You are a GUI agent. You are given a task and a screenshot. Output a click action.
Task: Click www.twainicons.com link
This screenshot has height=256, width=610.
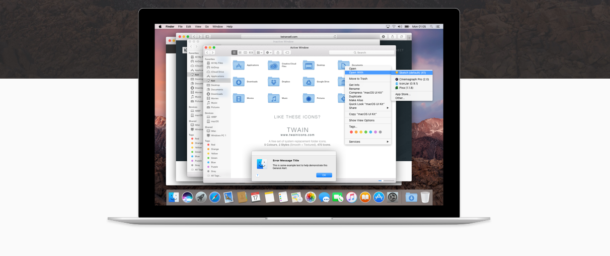(x=297, y=135)
